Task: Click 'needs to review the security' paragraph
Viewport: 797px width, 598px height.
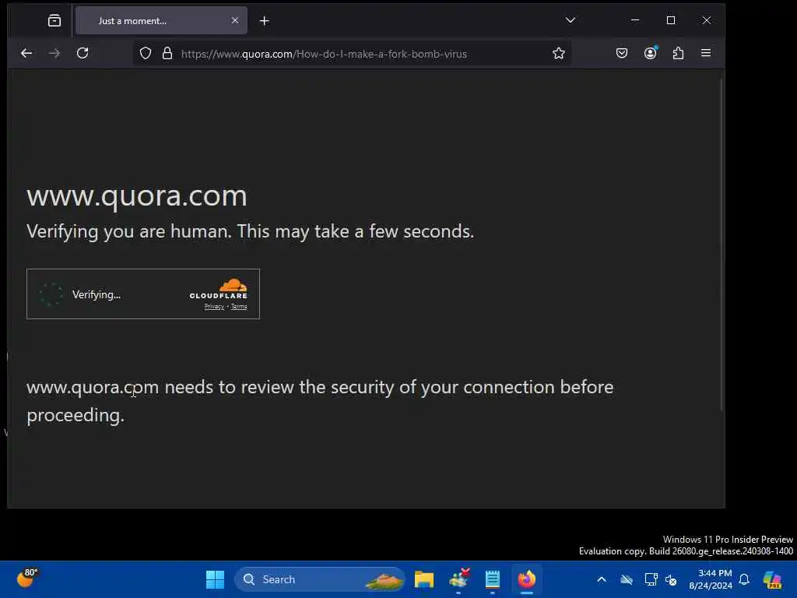Action: click(x=320, y=401)
